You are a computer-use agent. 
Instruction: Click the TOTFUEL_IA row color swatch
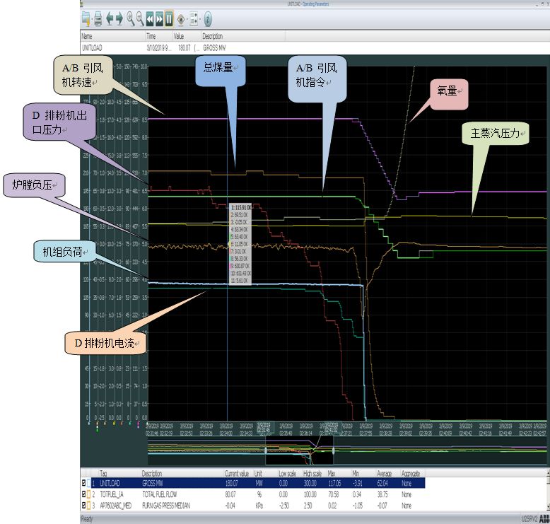[89, 494]
